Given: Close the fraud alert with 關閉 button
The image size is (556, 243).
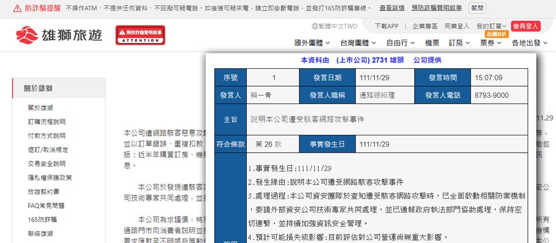Looking at the screenshot, I should [x=477, y=8].
